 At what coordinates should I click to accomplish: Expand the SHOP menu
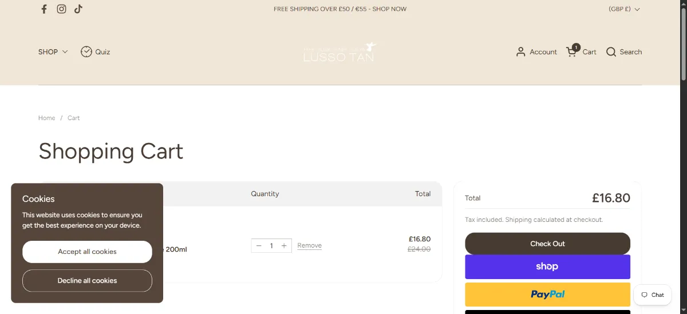pyautogui.click(x=53, y=52)
